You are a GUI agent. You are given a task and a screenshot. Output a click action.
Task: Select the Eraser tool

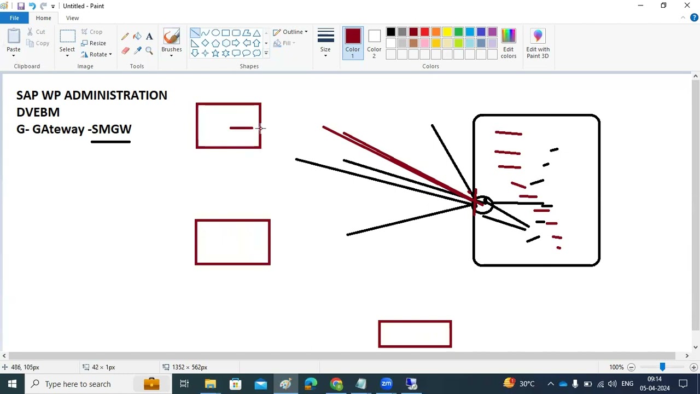click(125, 50)
